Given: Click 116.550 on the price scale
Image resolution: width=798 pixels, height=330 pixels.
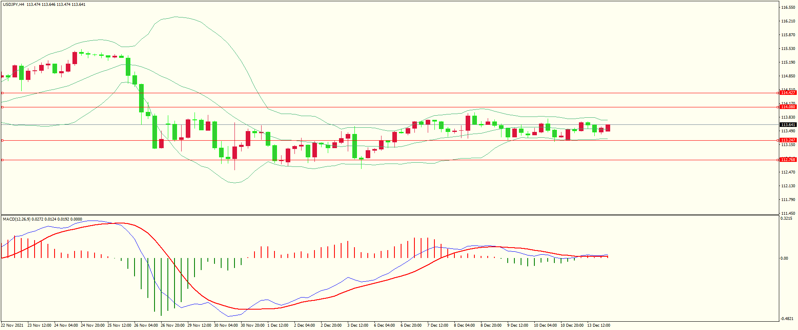Looking at the screenshot, I should (788, 7).
